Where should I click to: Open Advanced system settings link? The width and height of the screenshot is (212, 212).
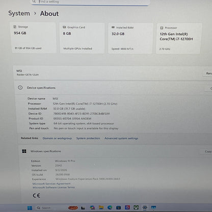point(121,138)
